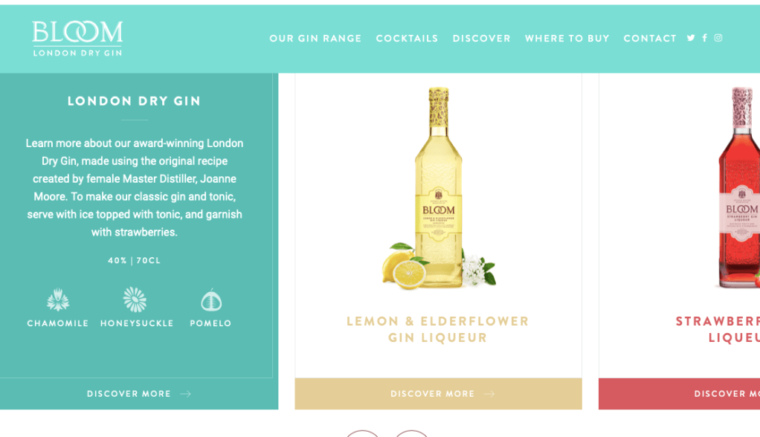Go to the Discover nav item
Viewport: 760px width, 437px height.
482,38
